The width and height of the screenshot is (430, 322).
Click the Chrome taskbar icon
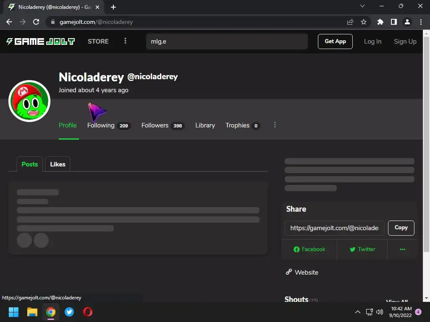point(51,312)
